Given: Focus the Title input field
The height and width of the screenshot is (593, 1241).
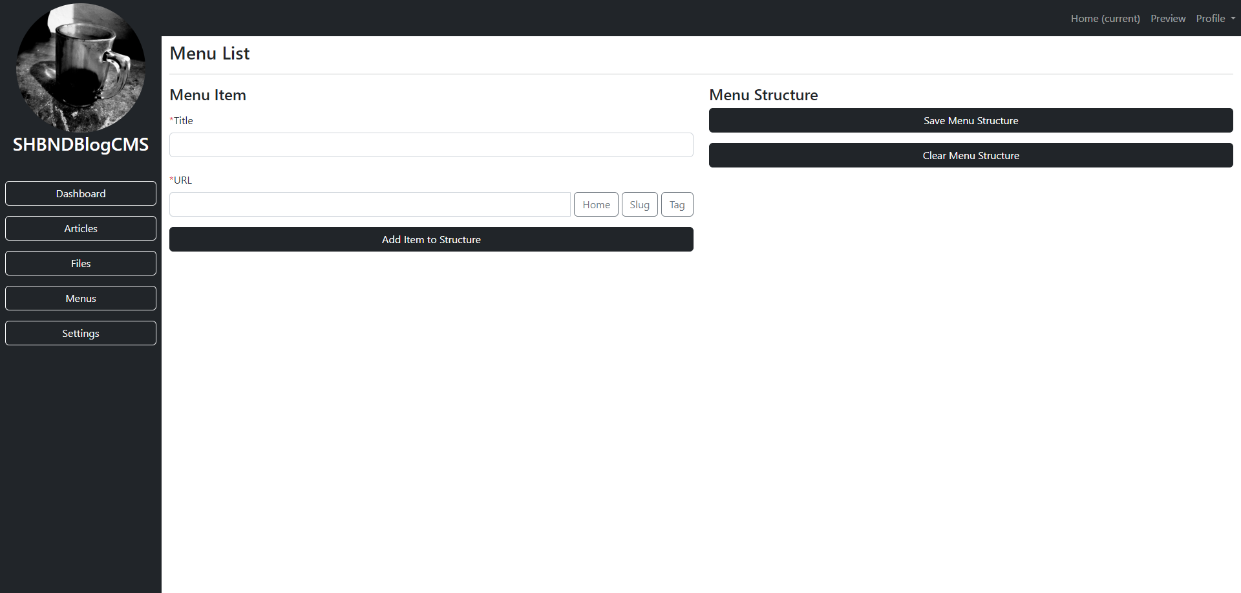Looking at the screenshot, I should pos(431,145).
